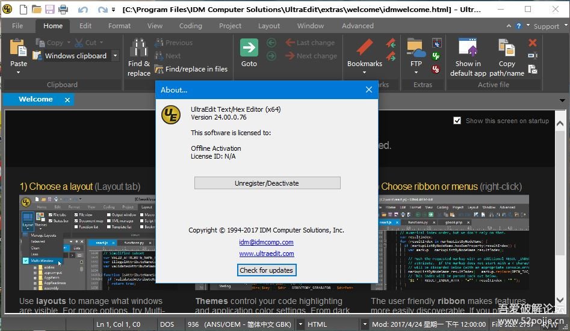The height and width of the screenshot is (331, 570).
Task: Click the Copy icon in Clipboard group
Action: pos(40,43)
